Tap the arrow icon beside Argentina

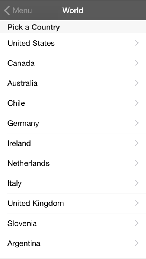click(x=137, y=243)
